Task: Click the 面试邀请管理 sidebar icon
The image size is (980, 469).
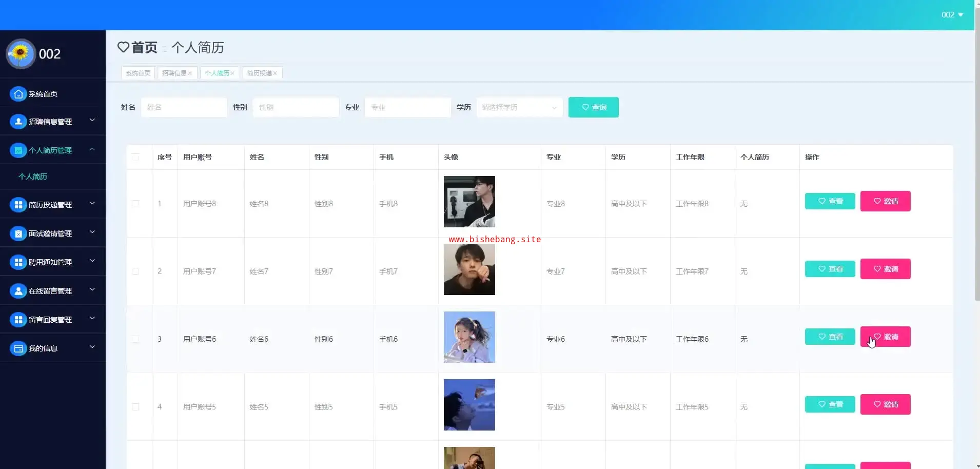Action: click(x=18, y=233)
